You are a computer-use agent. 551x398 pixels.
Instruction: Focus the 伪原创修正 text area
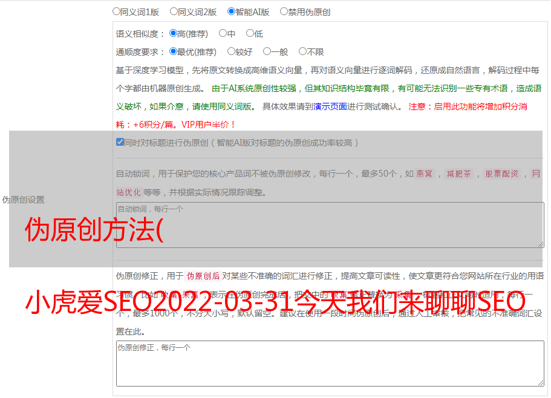click(330, 364)
